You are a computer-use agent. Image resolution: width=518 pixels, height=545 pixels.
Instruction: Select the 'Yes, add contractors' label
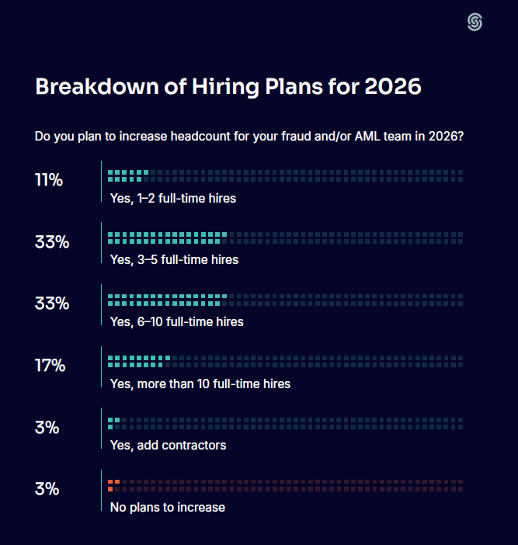coord(169,445)
